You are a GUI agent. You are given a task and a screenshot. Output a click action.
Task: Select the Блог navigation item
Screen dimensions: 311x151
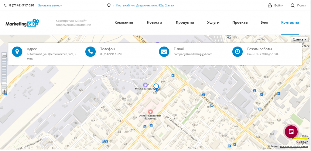point(265,23)
